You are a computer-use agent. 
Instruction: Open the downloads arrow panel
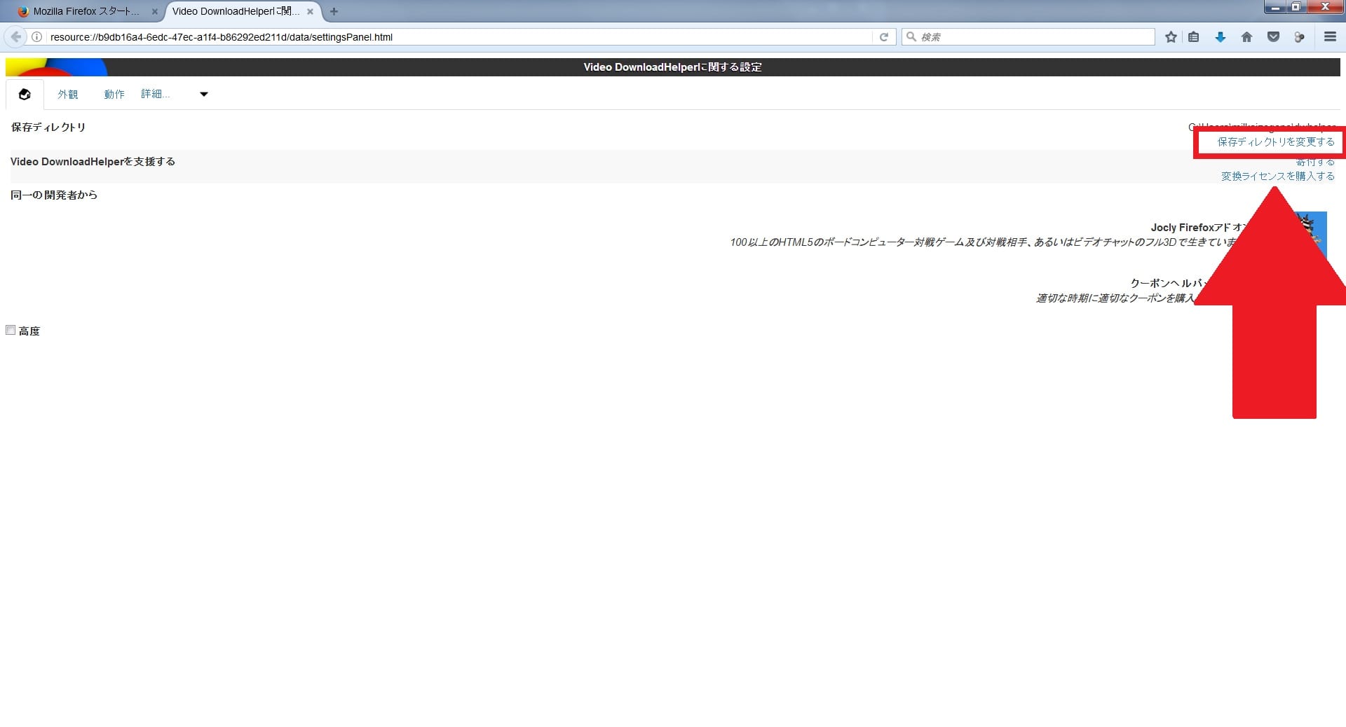pos(1220,37)
